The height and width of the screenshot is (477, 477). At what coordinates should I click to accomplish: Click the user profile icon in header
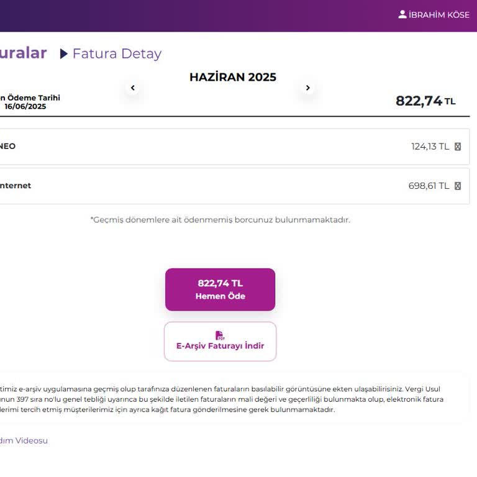pos(402,14)
